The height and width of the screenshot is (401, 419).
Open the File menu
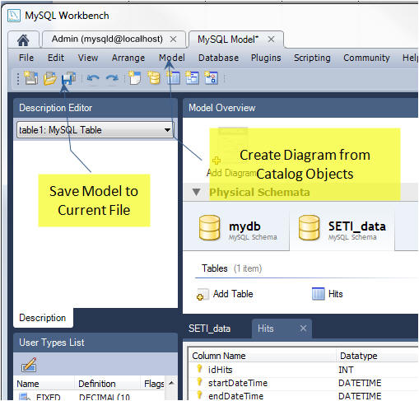point(26,58)
